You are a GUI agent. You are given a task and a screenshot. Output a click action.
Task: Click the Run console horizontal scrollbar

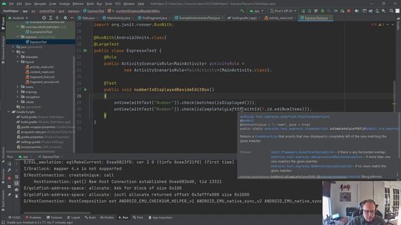pyautogui.click(x=57, y=212)
